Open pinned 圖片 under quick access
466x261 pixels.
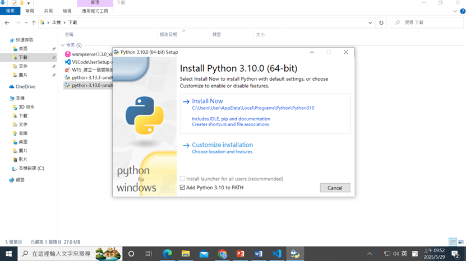23,75
